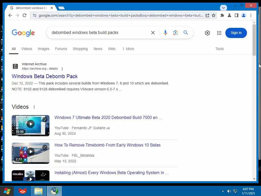
Task: Open Chrome's three-dot menu
Action: coord(251,16)
